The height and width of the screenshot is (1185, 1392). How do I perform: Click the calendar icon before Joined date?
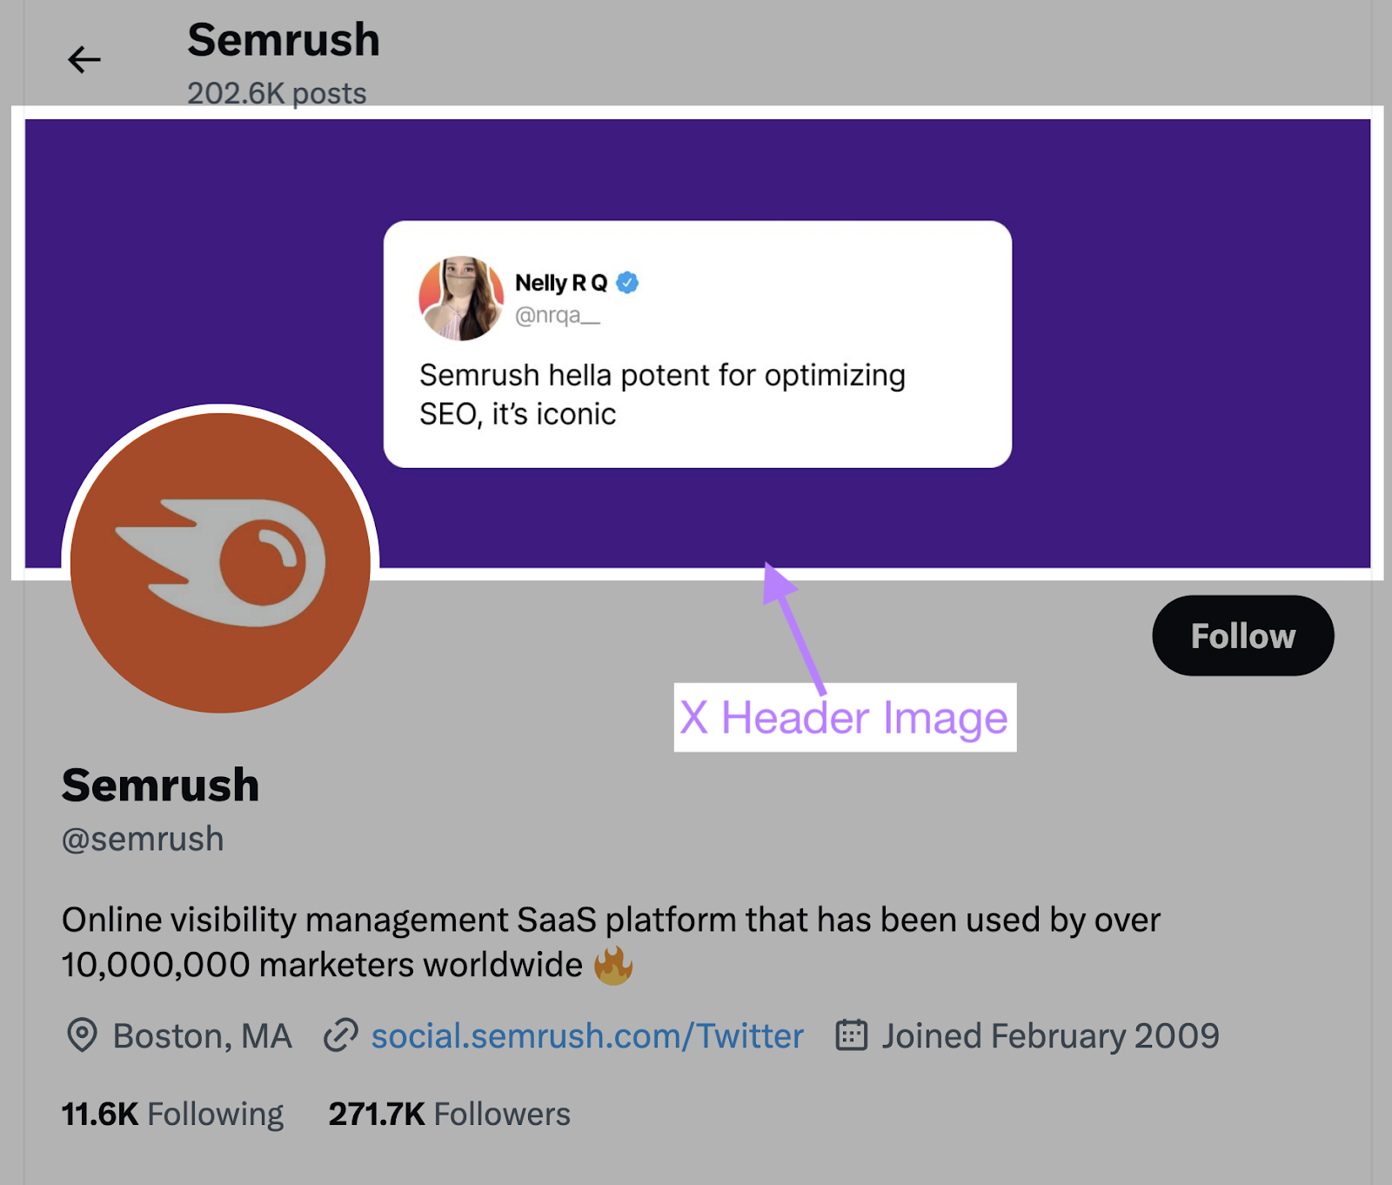pos(851,1035)
